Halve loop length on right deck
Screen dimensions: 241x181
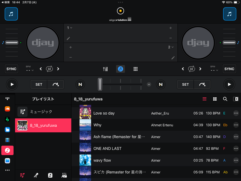183,69
